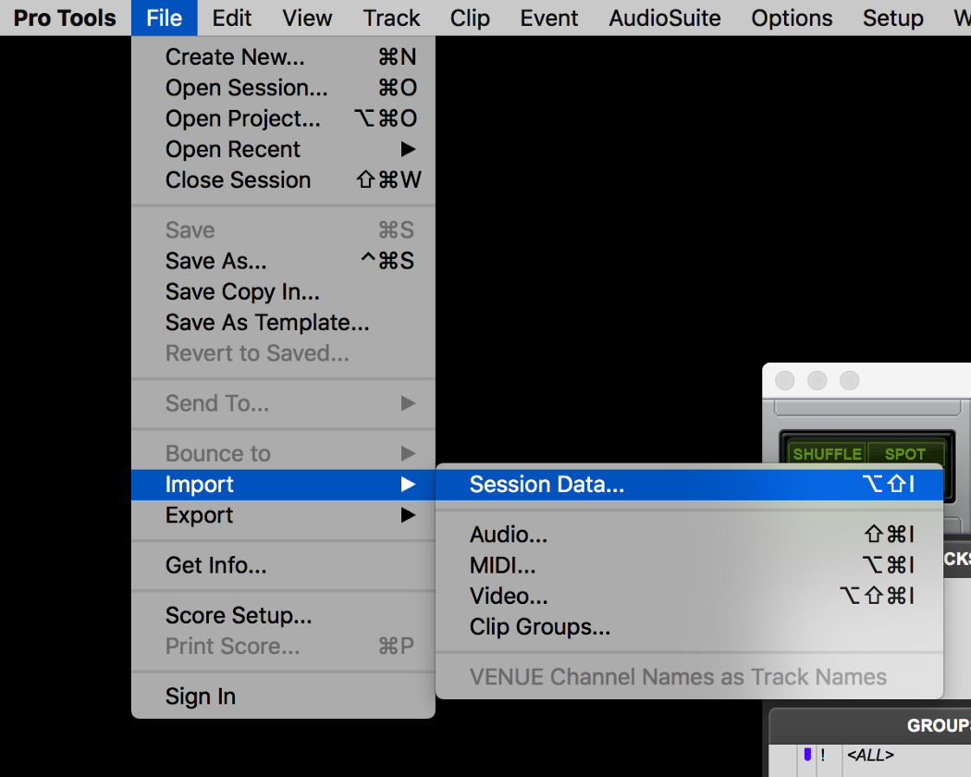Choose Create New… from File menu
Viewport: 971px width, 777px height.
[x=235, y=57]
